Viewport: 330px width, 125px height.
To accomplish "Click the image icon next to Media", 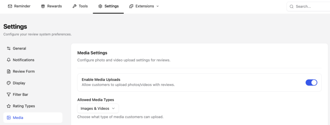I will [x=9, y=118].
